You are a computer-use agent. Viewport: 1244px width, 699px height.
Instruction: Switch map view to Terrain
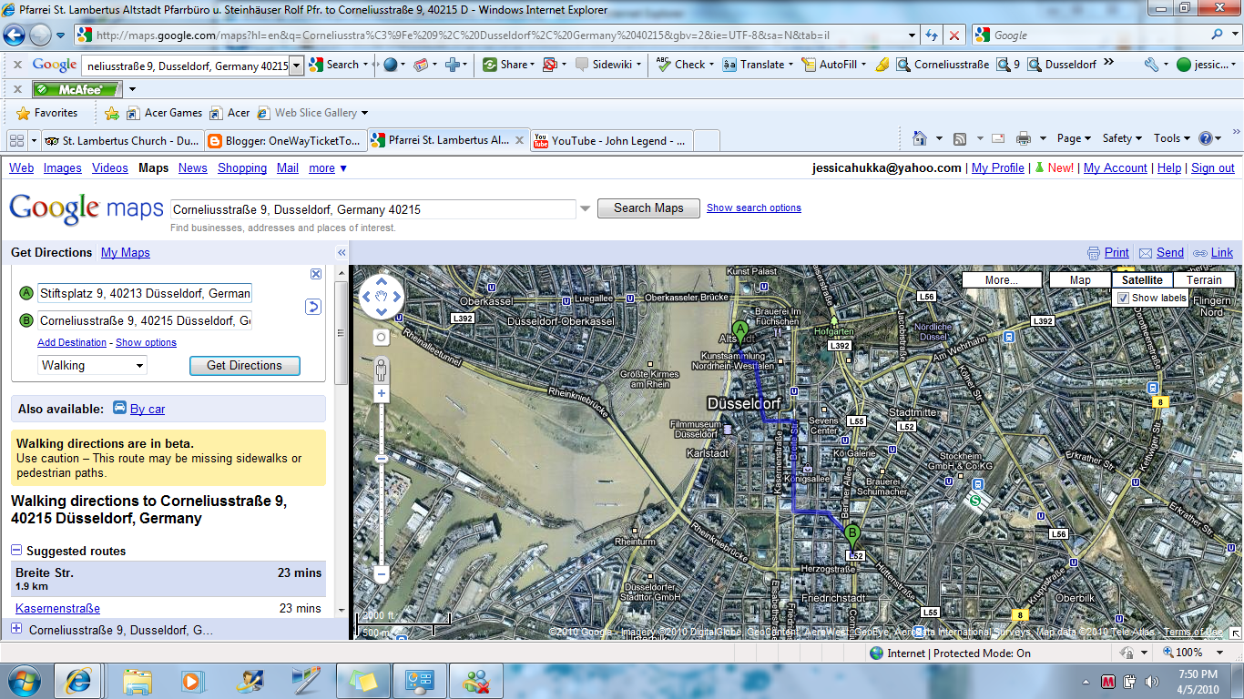pos(1204,280)
